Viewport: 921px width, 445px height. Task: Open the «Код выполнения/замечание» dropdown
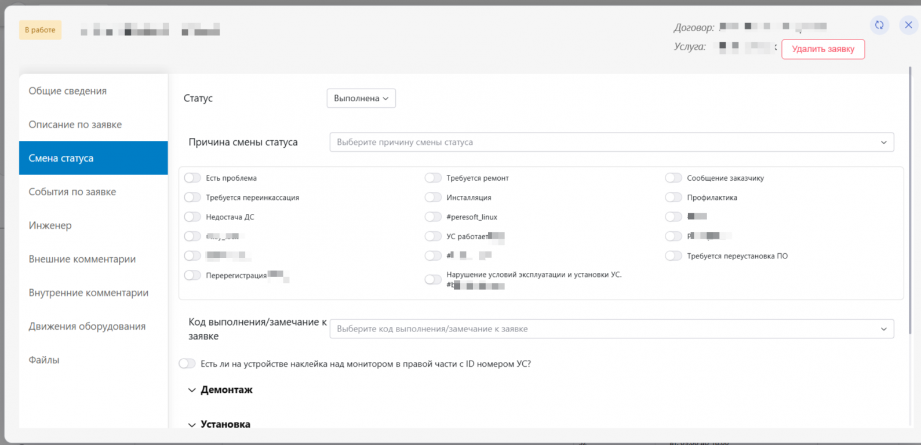click(x=611, y=329)
